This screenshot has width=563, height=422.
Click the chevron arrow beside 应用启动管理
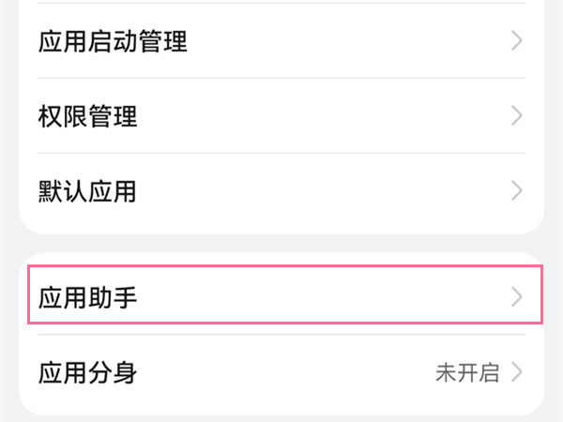(516, 41)
